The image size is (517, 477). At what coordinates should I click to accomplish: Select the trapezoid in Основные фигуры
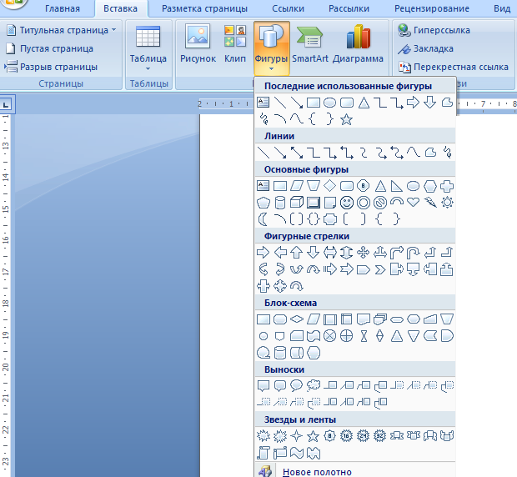314,186
